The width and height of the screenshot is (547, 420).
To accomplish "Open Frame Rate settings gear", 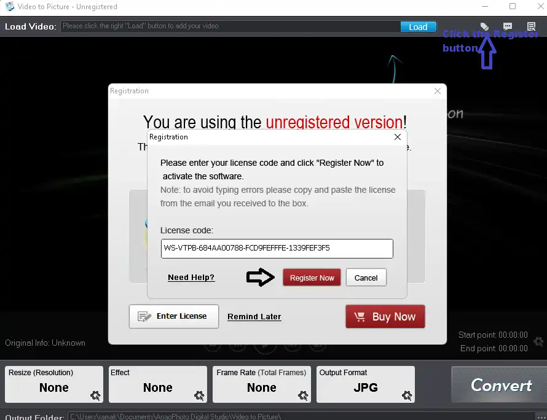I will (x=303, y=395).
